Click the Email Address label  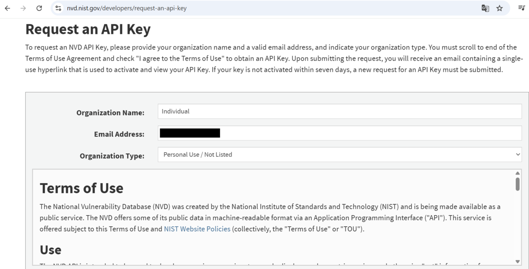pyautogui.click(x=119, y=134)
